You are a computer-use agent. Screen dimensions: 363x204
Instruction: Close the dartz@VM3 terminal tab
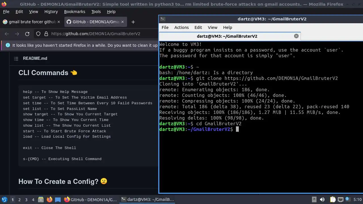coord(296,36)
